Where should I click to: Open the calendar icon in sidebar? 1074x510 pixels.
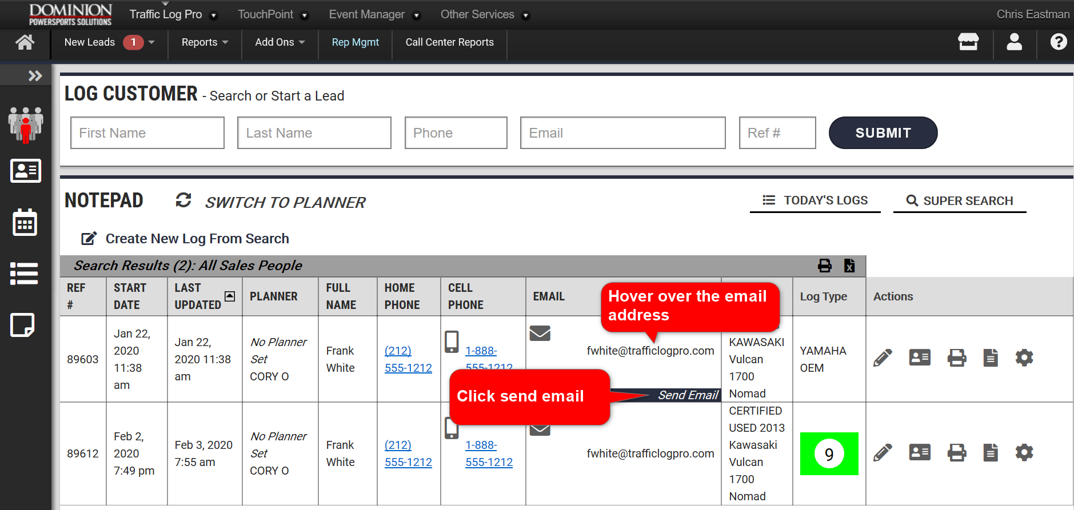click(x=25, y=222)
